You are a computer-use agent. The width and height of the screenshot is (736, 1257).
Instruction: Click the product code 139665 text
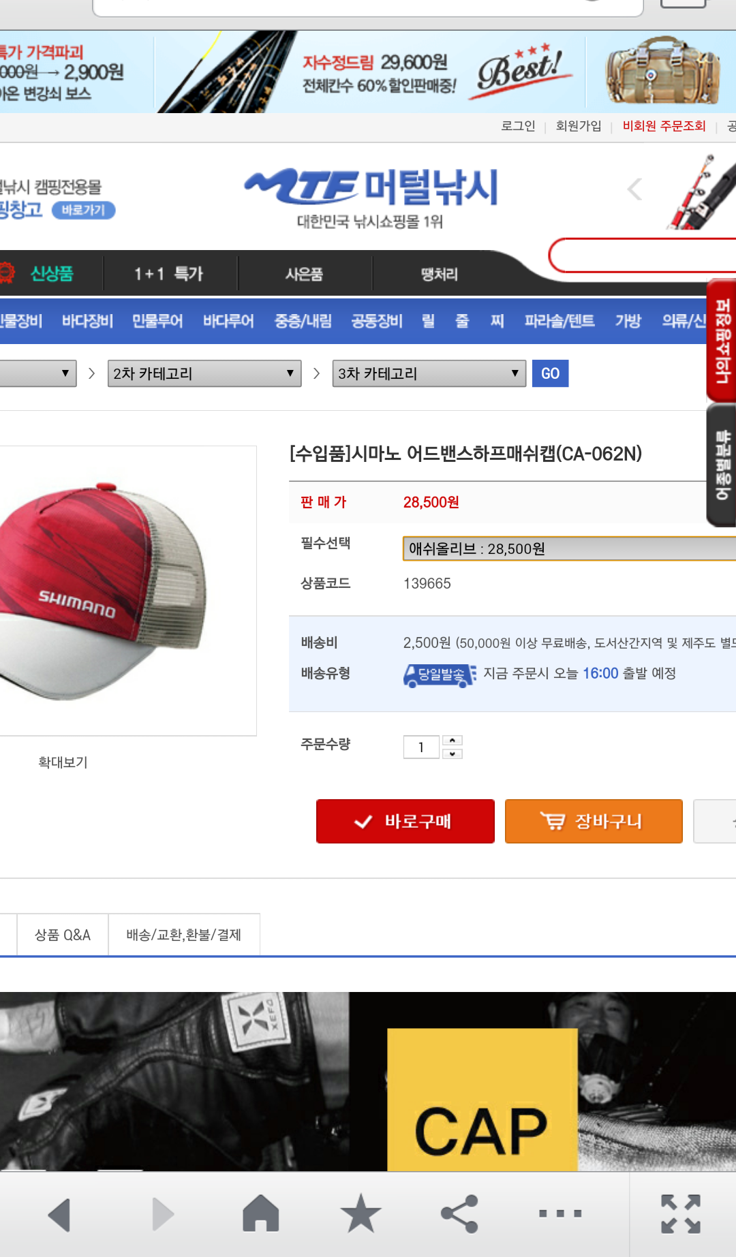[427, 583]
